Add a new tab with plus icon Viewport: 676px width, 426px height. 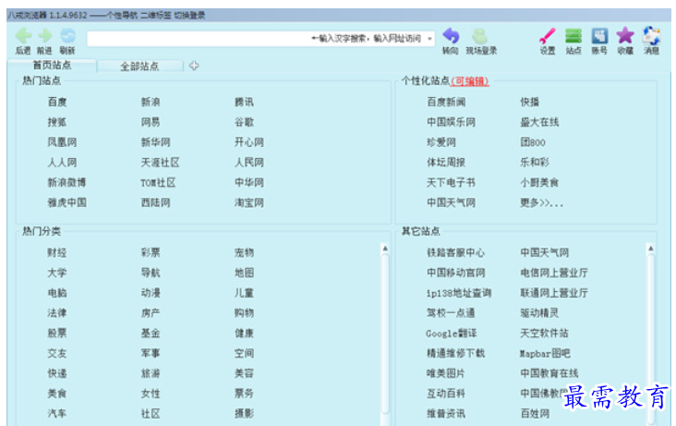point(194,66)
